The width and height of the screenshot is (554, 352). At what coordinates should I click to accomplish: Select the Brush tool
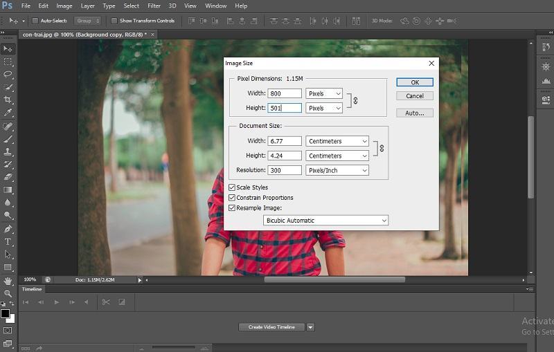[x=8, y=139]
